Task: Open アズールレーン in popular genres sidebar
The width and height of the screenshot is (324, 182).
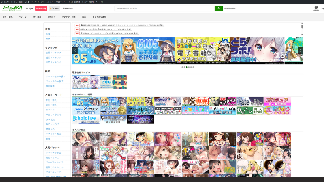Action: click(x=53, y=172)
